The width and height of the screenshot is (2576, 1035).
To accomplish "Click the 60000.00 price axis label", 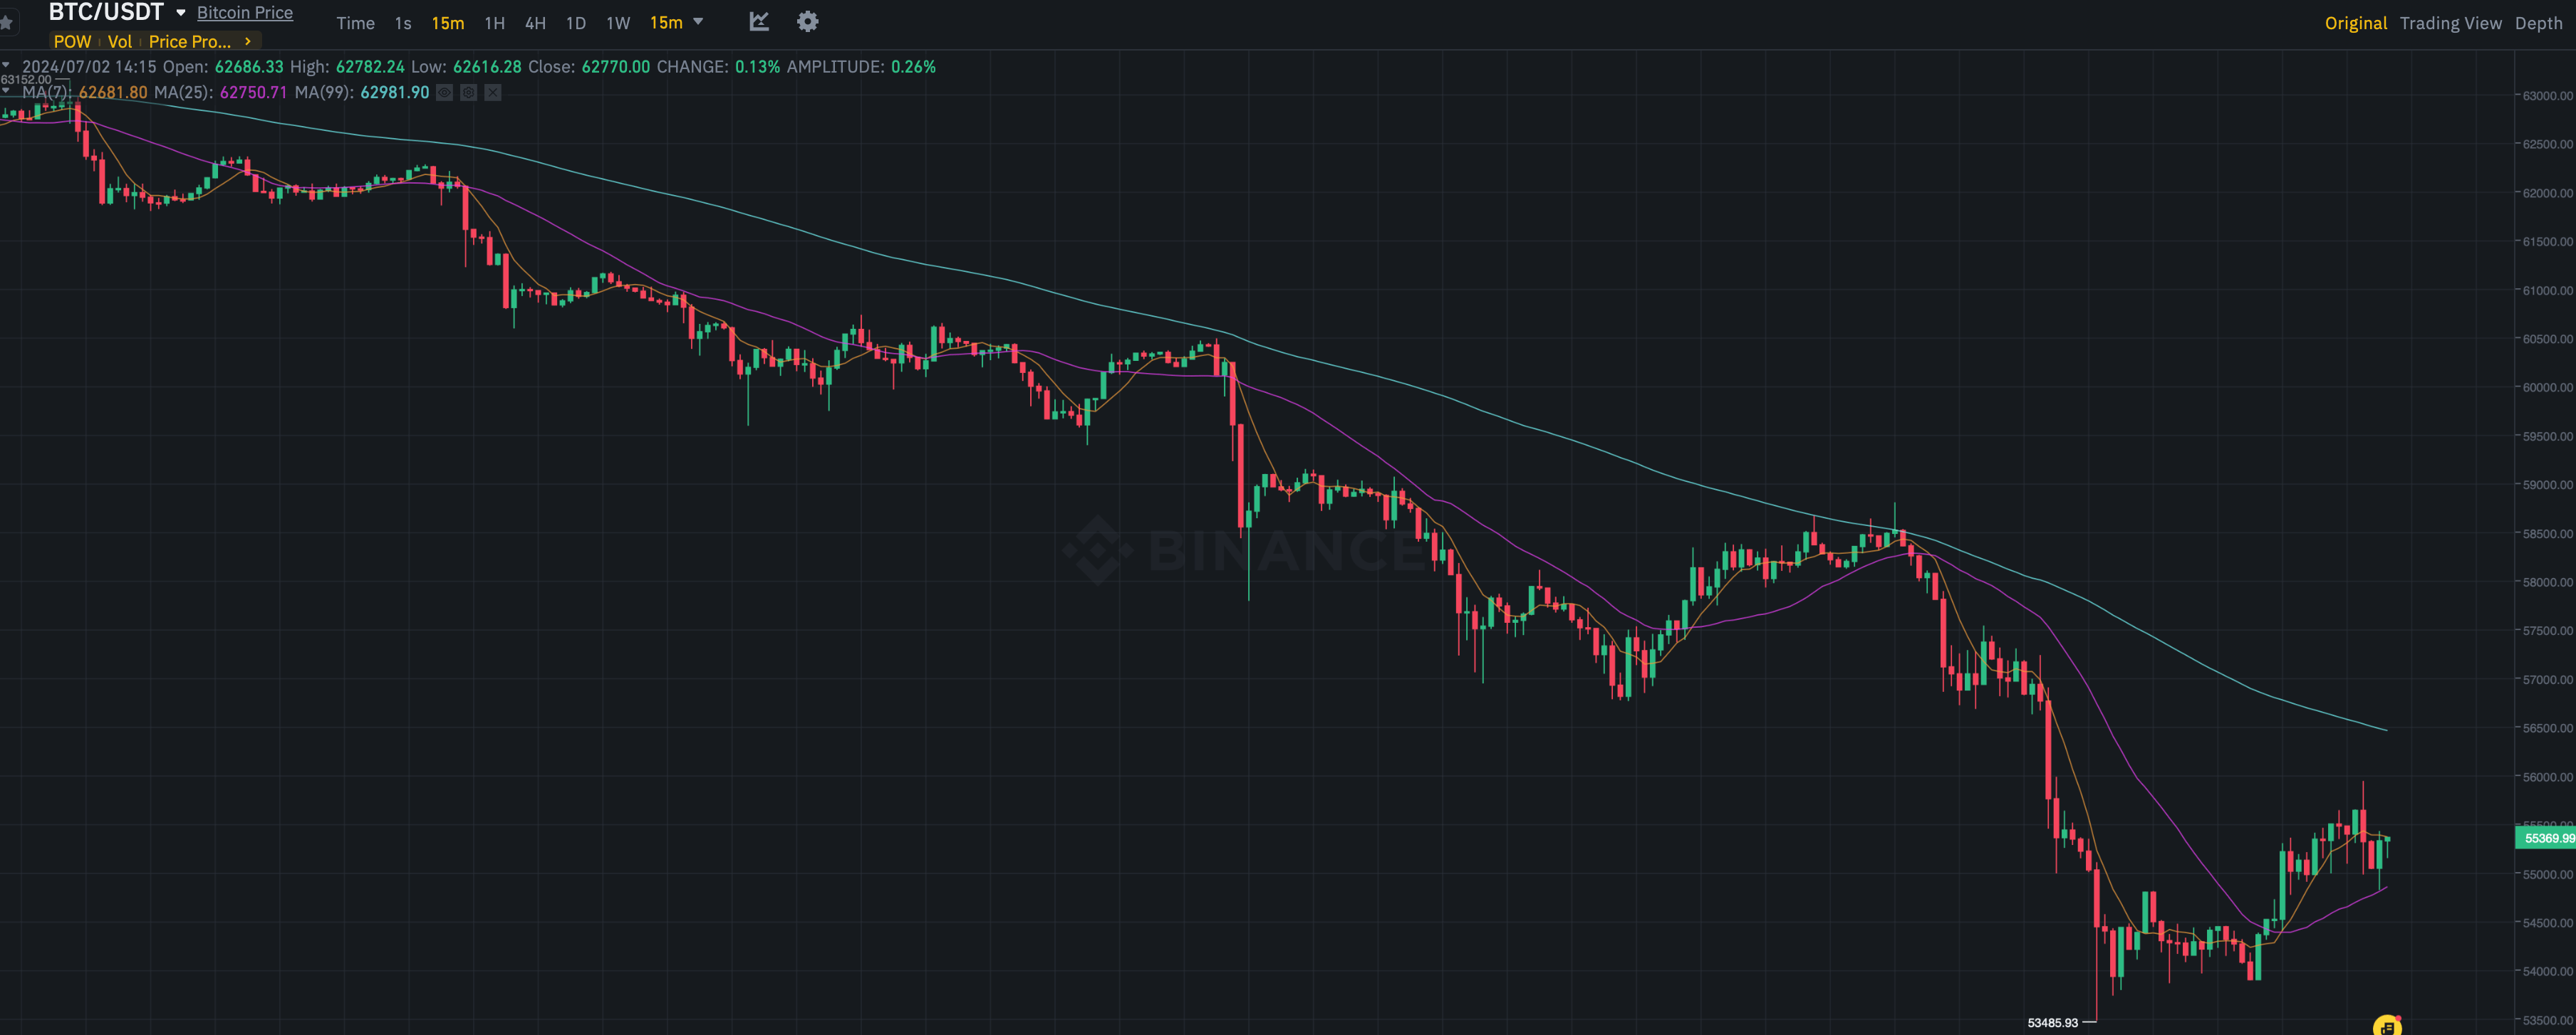I will click(2547, 388).
